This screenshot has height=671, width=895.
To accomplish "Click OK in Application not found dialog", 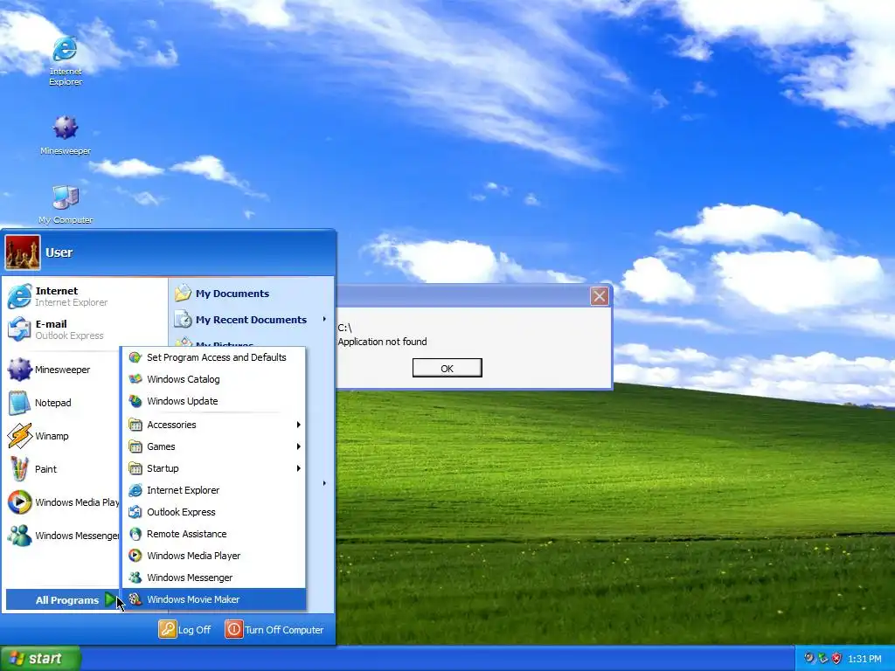I will (447, 368).
